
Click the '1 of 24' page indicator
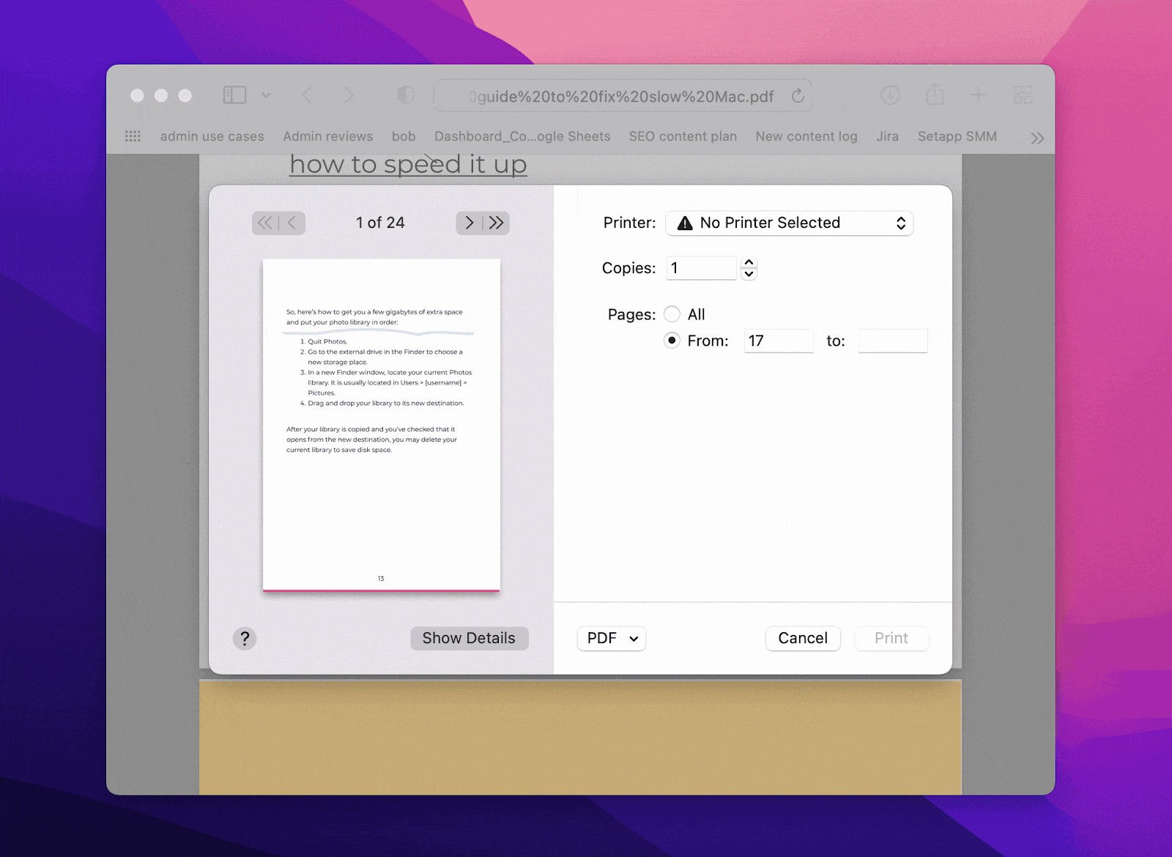pos(380,223)
